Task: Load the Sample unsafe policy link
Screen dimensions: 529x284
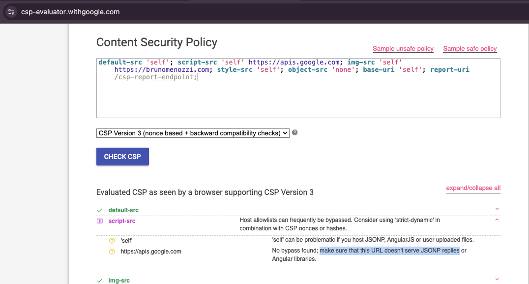Action: [x=403, y=49]
